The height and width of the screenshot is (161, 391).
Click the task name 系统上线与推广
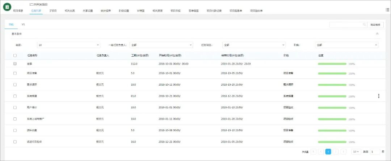35,119
